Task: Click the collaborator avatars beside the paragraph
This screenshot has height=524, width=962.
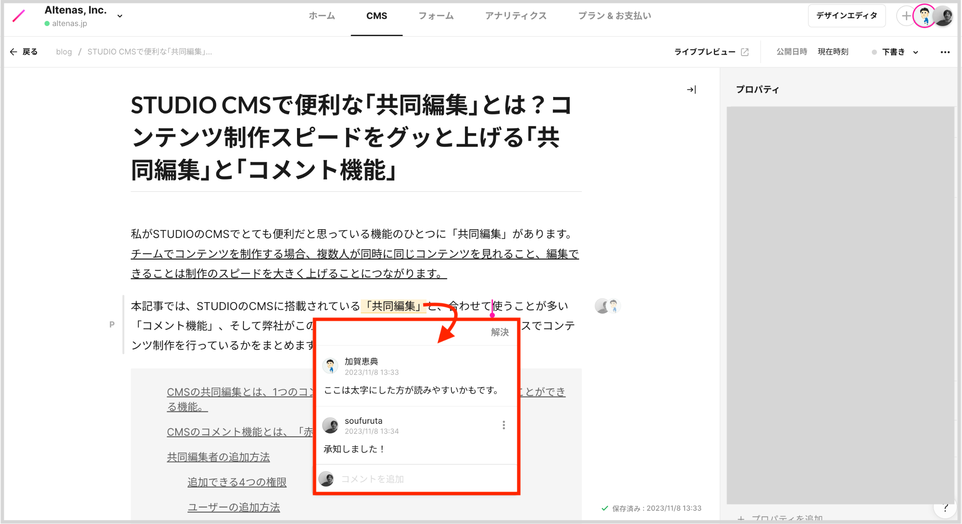Action: click(608, 306)
